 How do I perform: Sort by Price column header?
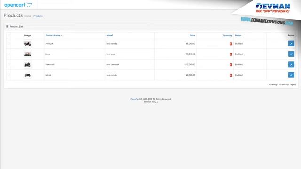coord(192,35)
